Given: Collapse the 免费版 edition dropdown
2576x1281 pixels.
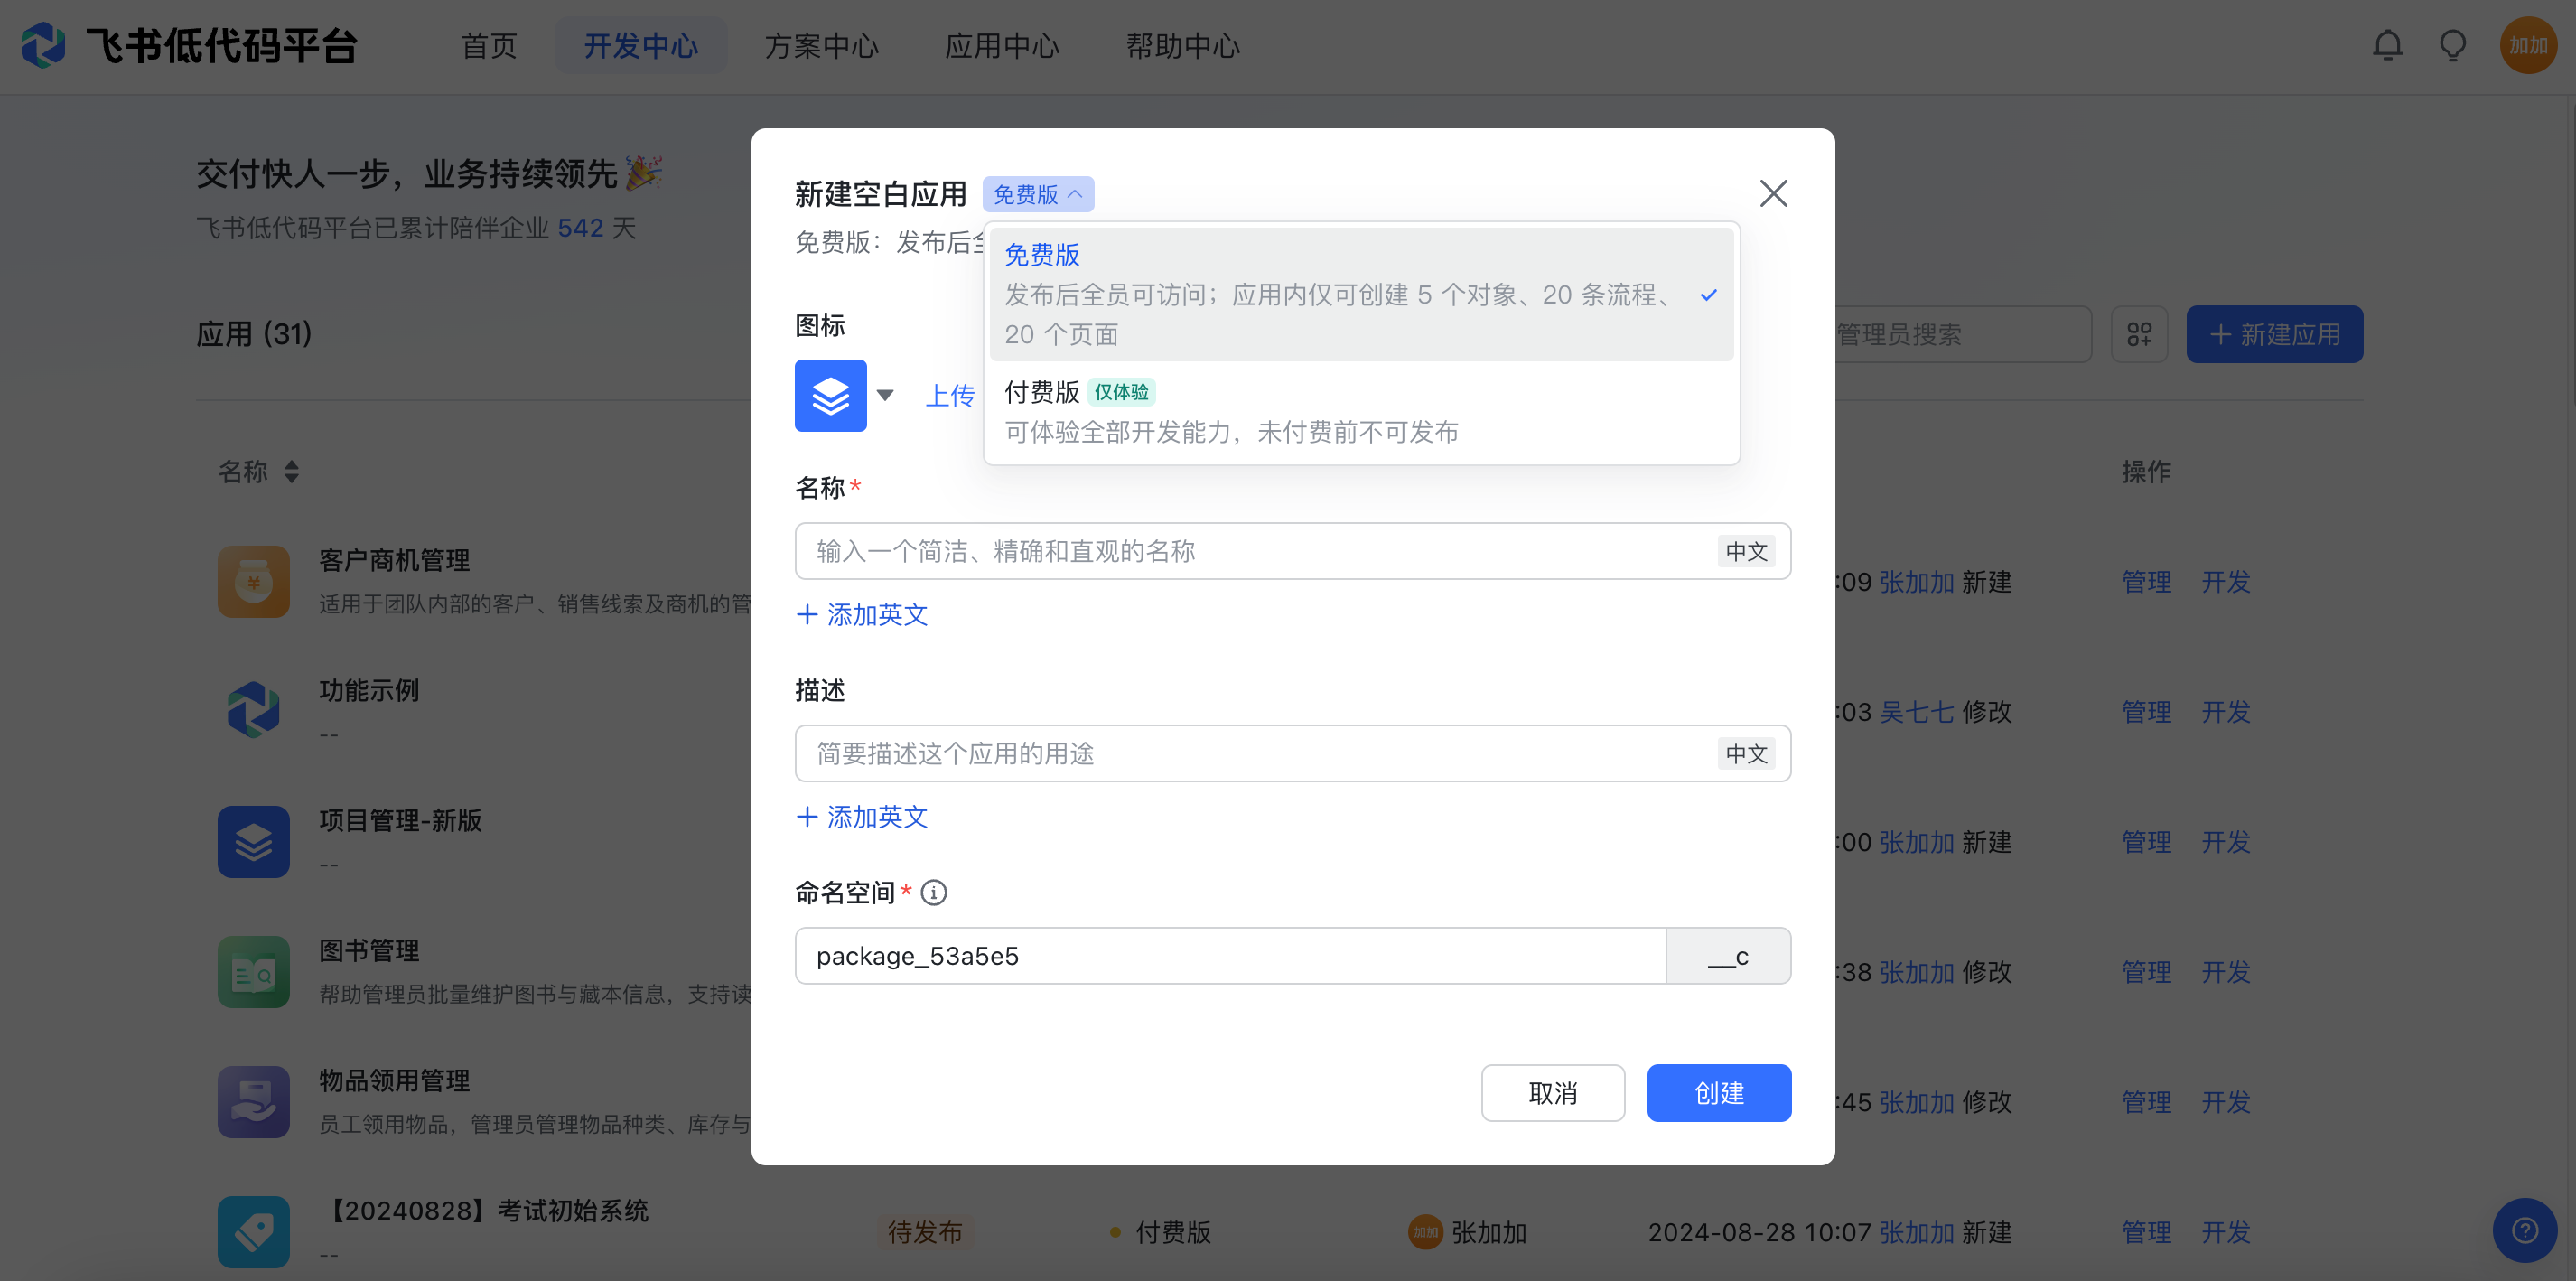Looking at the screenshot, I should point(1038,194).
